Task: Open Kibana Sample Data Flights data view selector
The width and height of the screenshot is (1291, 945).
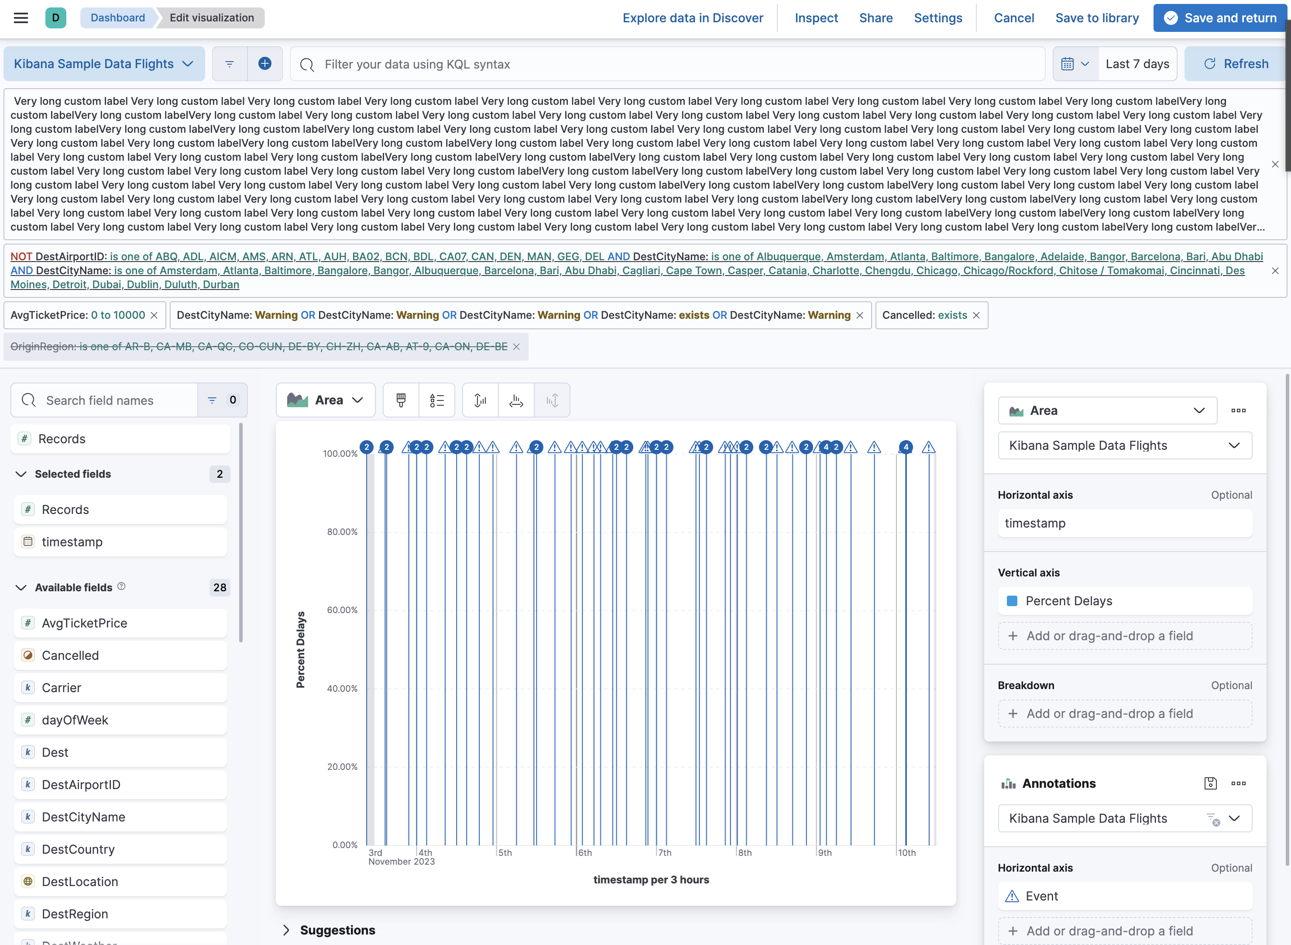Action: [104, 63]
